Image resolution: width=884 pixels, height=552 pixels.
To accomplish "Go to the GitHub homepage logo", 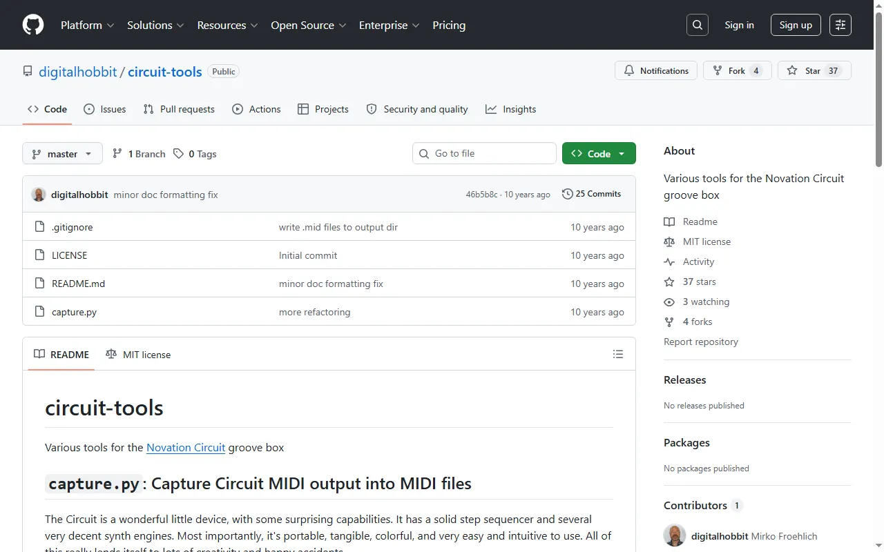I will tap(33, 25).
